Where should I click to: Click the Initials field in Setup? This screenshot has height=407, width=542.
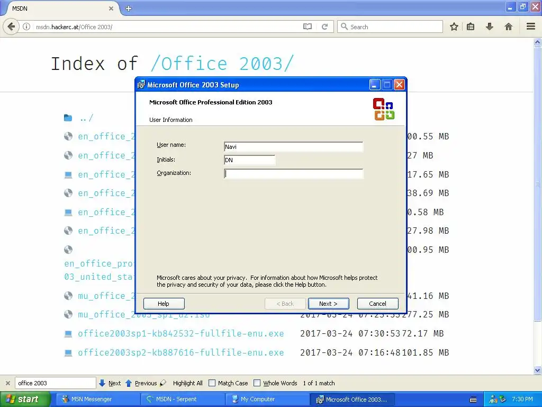pyautogui.click(x=250, y=160)
